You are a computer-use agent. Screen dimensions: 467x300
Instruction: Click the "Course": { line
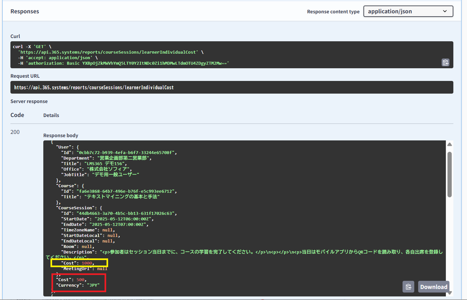70,186
